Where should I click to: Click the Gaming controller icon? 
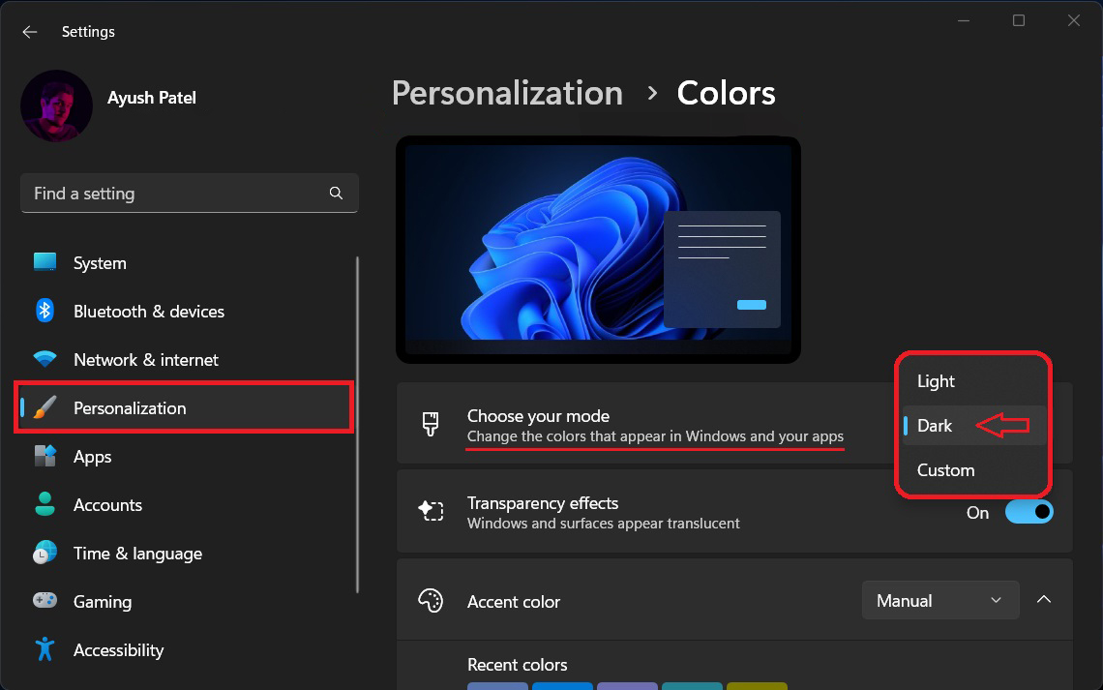[x=45, y=601]
